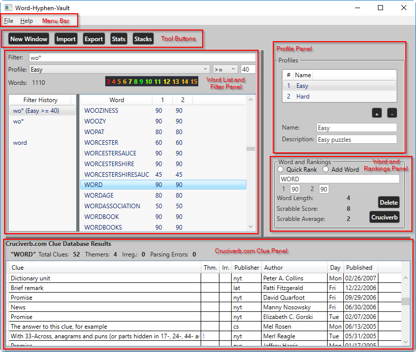Select the Add Word radio button
The width and height of the screenshot is (416, 352).
326,170
